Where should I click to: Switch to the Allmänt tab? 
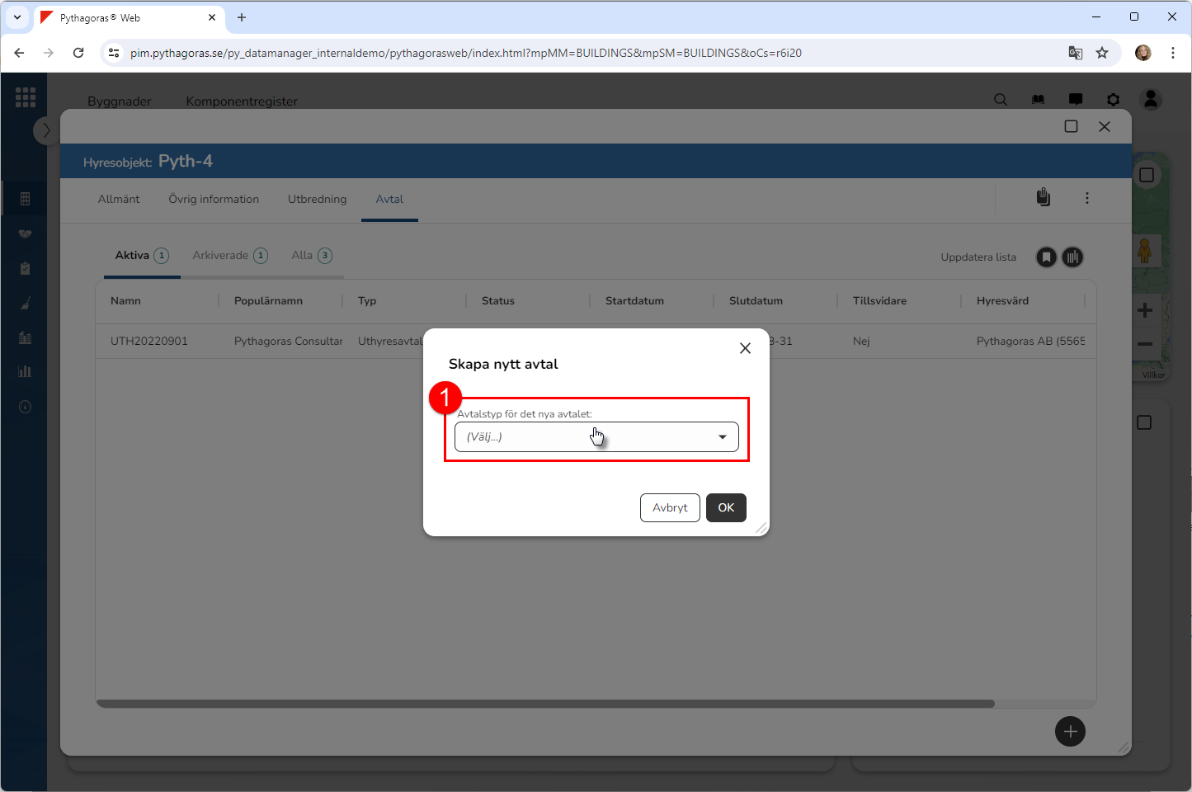point(119,200)
